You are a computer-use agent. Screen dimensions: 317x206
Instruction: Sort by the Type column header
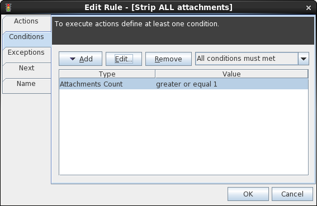tap(107, 74)
